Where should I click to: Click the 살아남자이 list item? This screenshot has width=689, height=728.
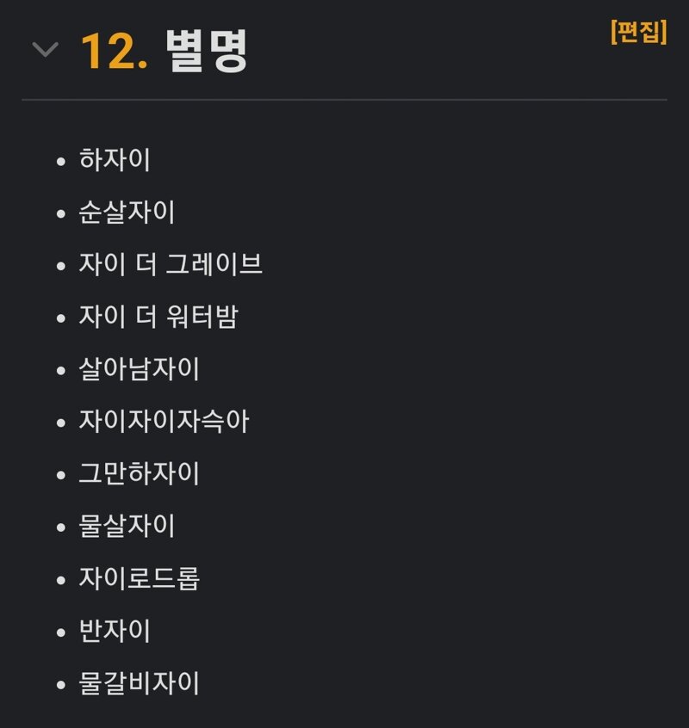click(139, 369)
